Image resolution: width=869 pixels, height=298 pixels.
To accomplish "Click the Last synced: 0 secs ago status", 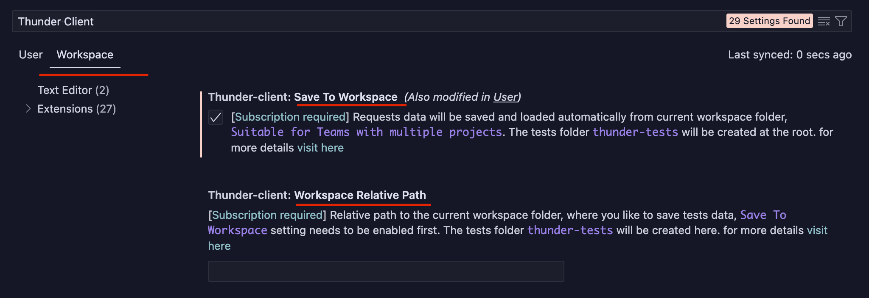I will click(x=790, y=55).
